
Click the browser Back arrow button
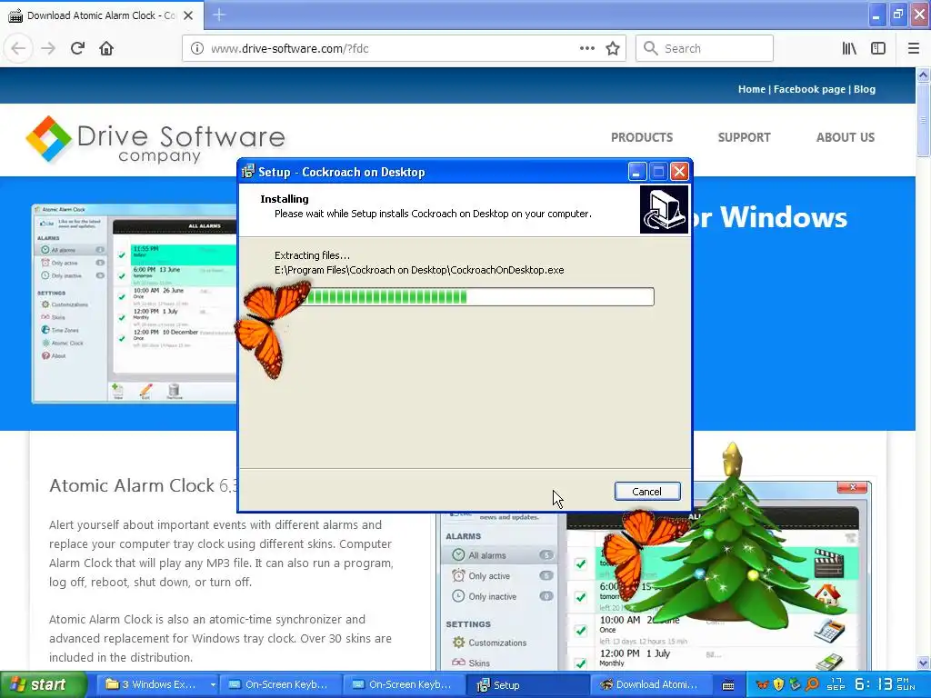(18, 48)
